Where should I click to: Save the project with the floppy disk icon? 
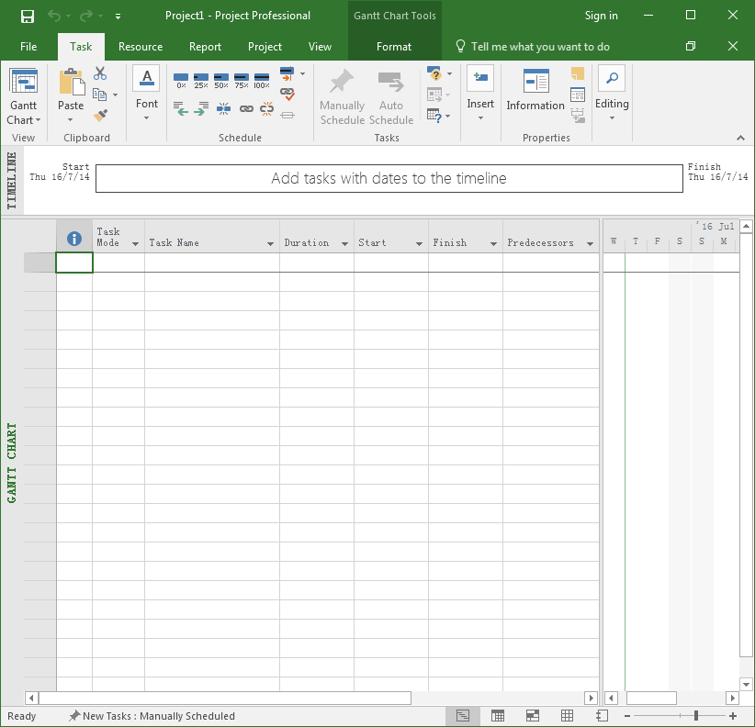tap(28, 17)
